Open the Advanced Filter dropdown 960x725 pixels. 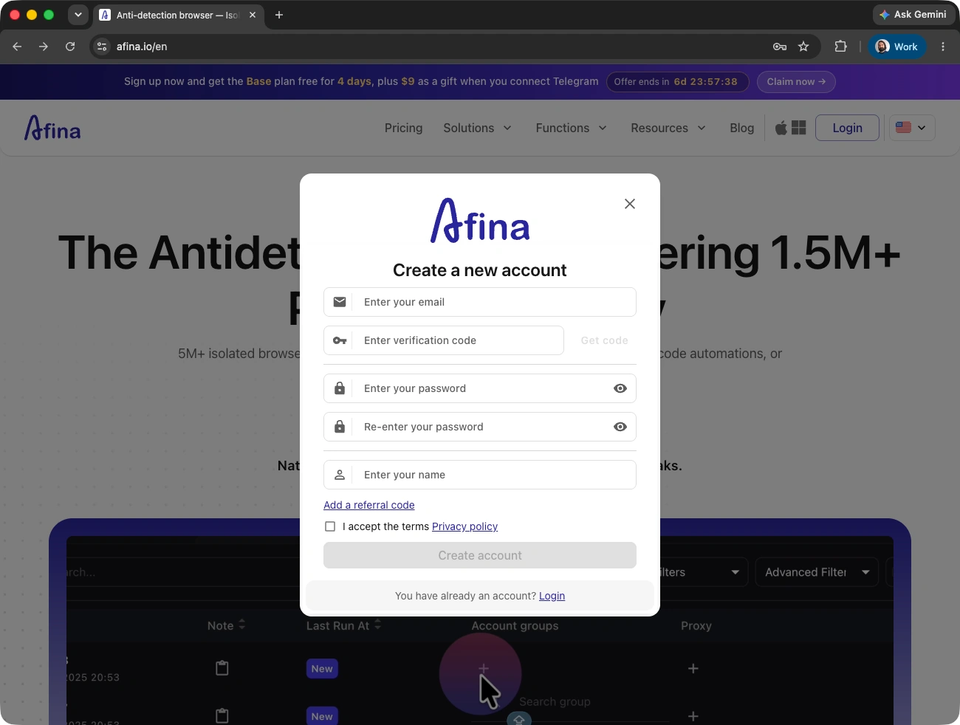pyautogui.click(x=817, y=572)
